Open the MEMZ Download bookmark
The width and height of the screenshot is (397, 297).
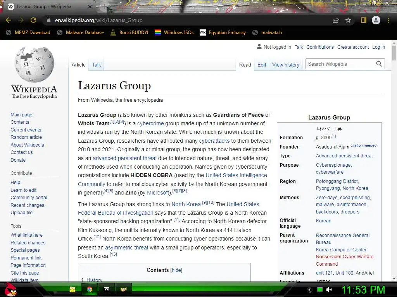[28, 32]
